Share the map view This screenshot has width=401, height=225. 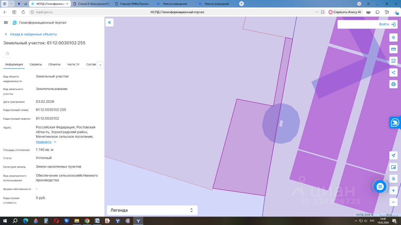[393, 72]
